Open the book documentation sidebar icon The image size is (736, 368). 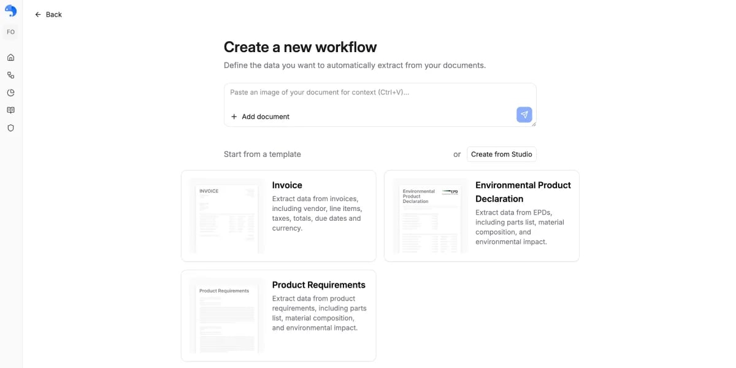click(10, 110)
